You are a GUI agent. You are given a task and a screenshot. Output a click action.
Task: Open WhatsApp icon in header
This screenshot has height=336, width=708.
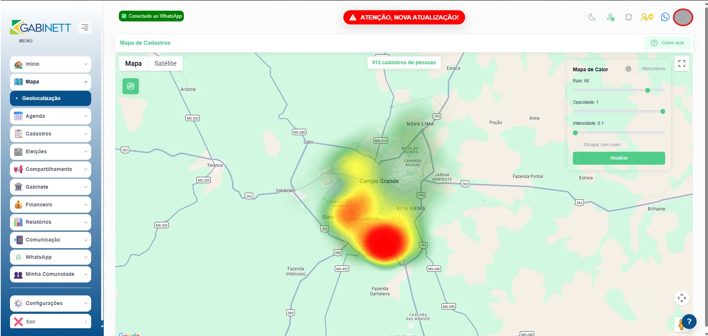tap(665, 17)
